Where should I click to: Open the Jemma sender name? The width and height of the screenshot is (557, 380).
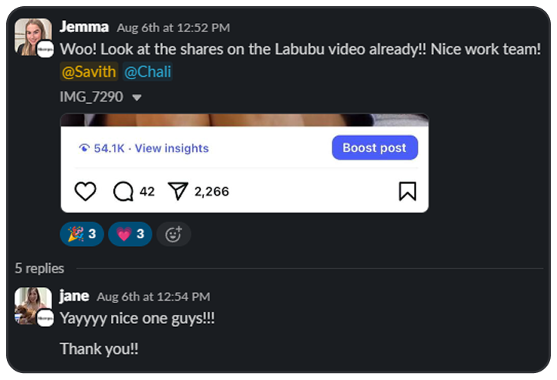point(85,28)
